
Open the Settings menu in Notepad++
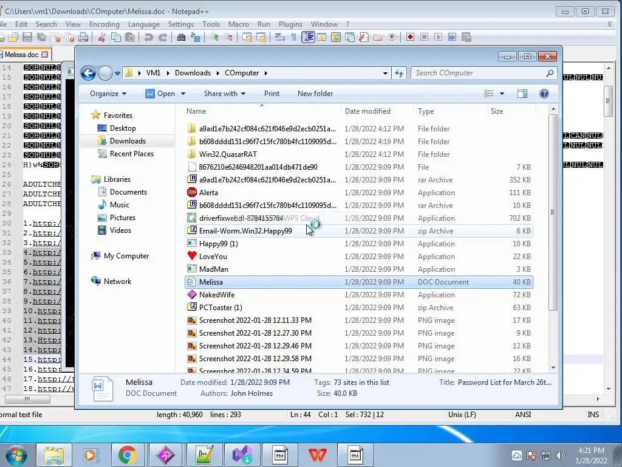tap(181, 24)
